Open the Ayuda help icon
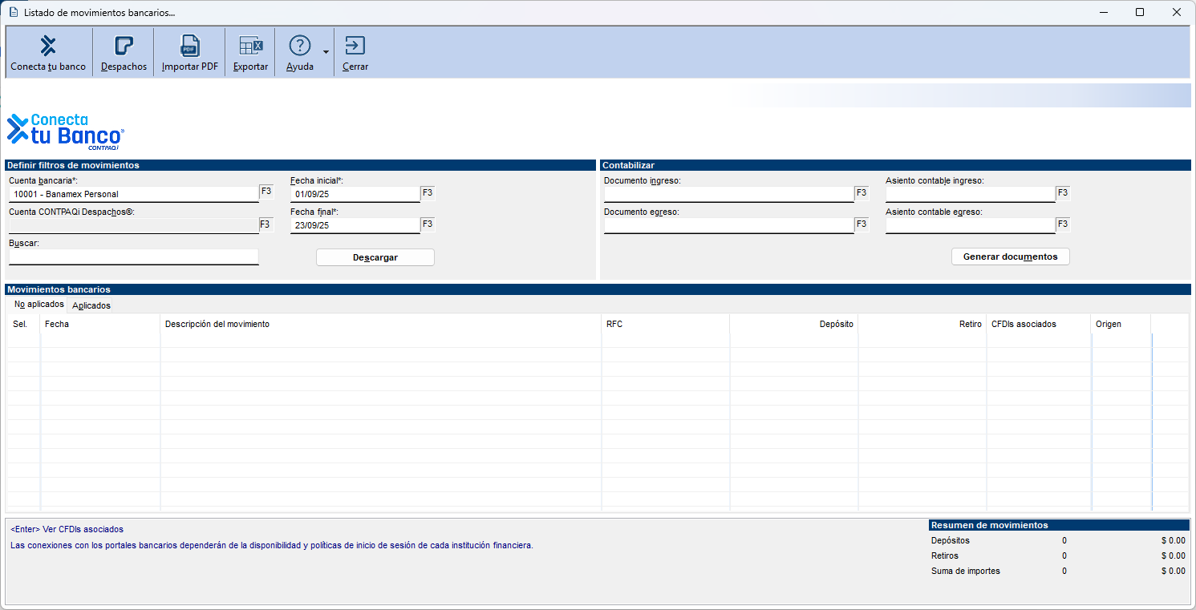This screenshot has width=1196, height=610. point(299,46)
